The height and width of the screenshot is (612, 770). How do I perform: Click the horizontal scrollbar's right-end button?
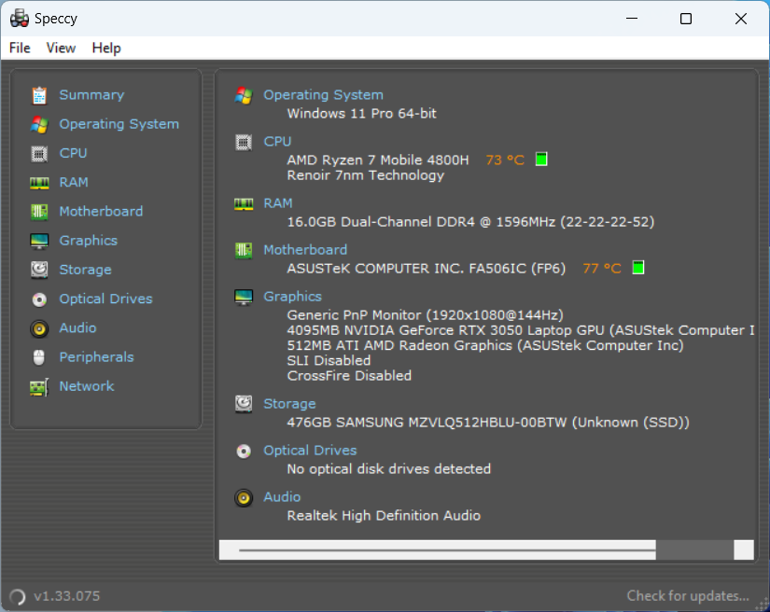point(744,550)
